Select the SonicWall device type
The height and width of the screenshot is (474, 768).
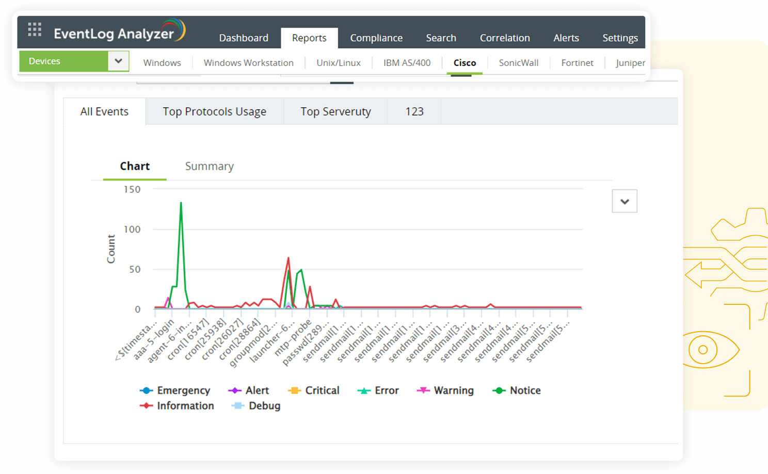[518, 63]
